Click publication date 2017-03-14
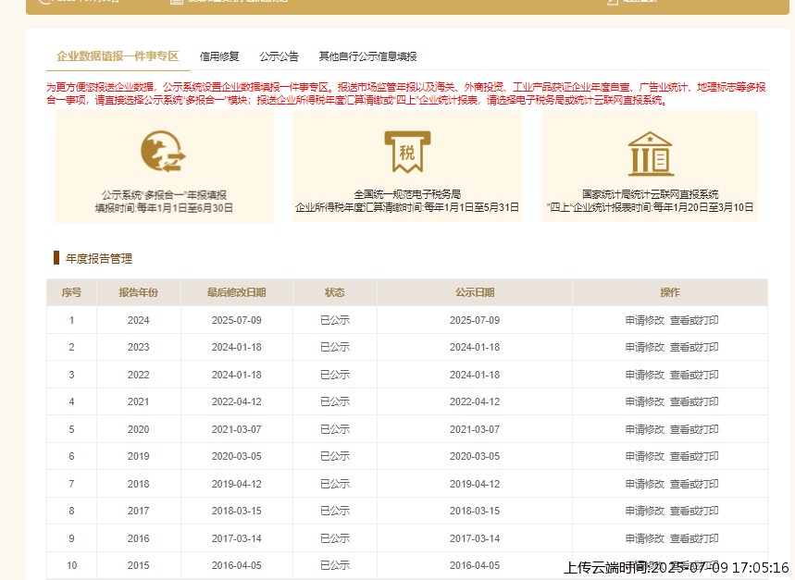This screenshot has height=580, width=795. point(475,538)
